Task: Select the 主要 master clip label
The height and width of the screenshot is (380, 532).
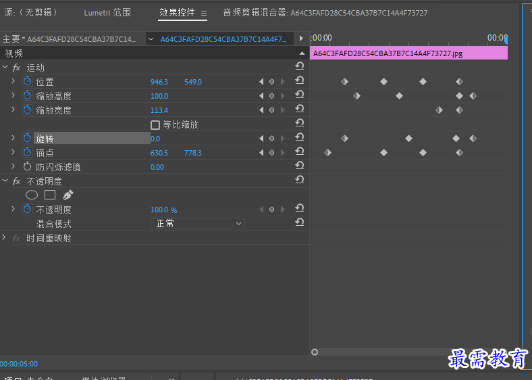Action: click(69, 39)
